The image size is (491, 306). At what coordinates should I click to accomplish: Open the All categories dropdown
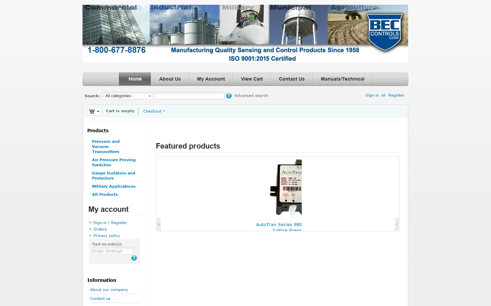click(x=127, y=96)
